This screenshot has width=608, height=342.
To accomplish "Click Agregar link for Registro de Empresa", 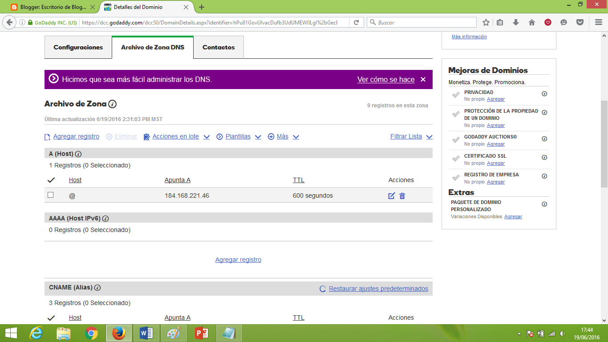I will [496, 182].
